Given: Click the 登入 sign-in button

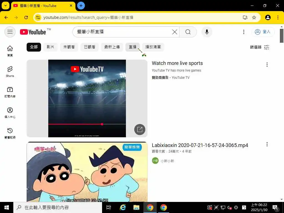Looking at the screenshot, I should pos(263,32).
